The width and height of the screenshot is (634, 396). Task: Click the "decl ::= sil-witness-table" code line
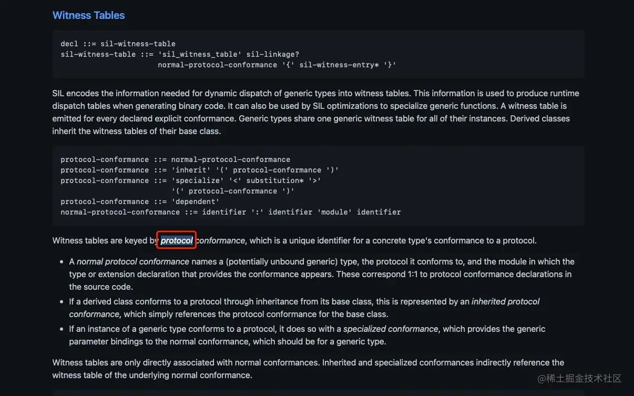click(x=118, y=44)
